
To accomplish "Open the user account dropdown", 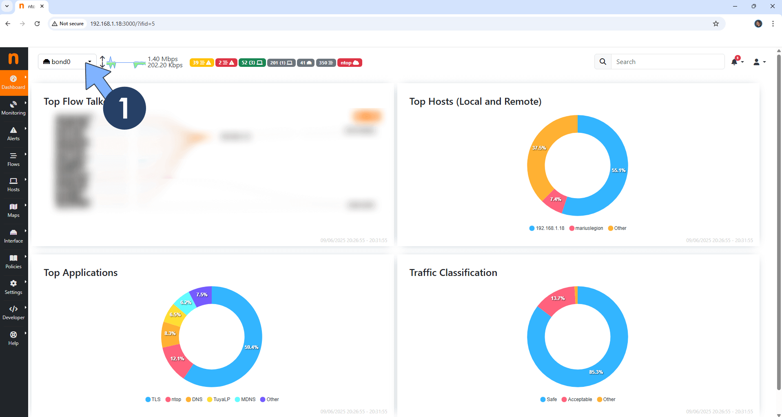I will point(760,62).
